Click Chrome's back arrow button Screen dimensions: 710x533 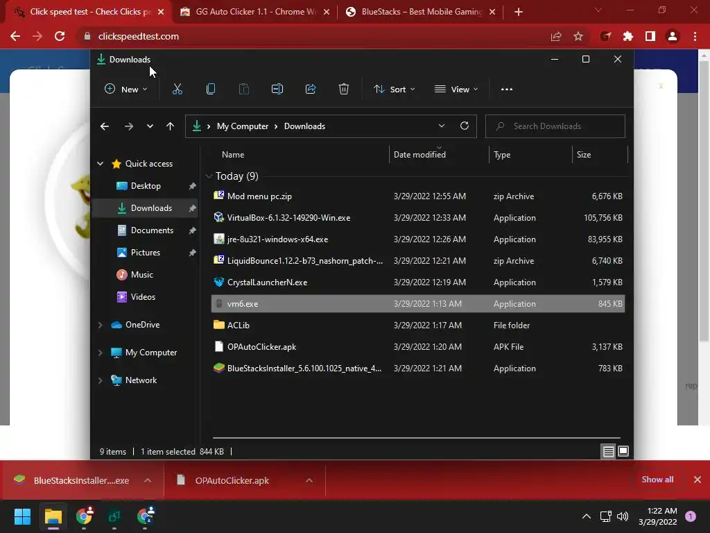click(15, 36)
